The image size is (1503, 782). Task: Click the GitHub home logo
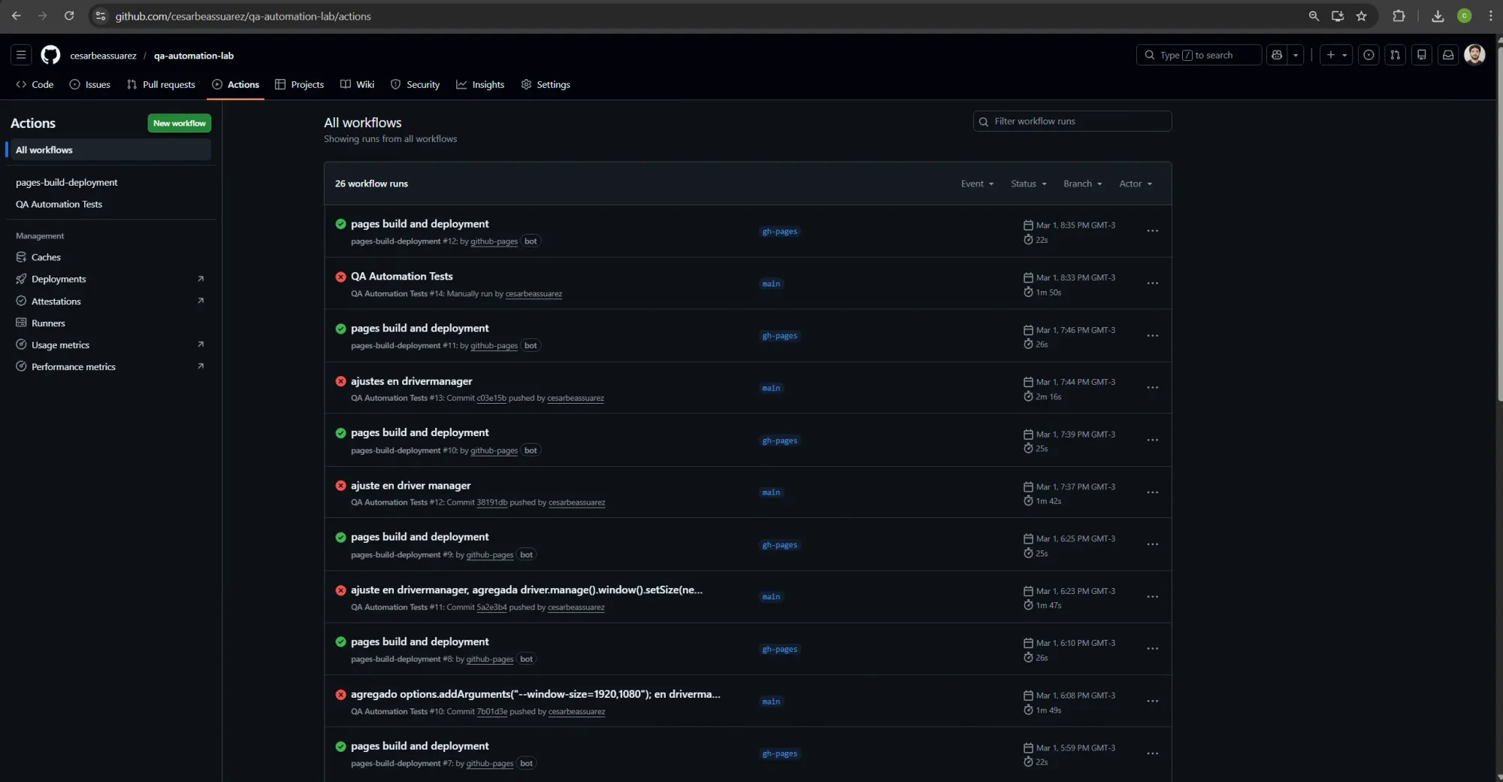(50, 55)
